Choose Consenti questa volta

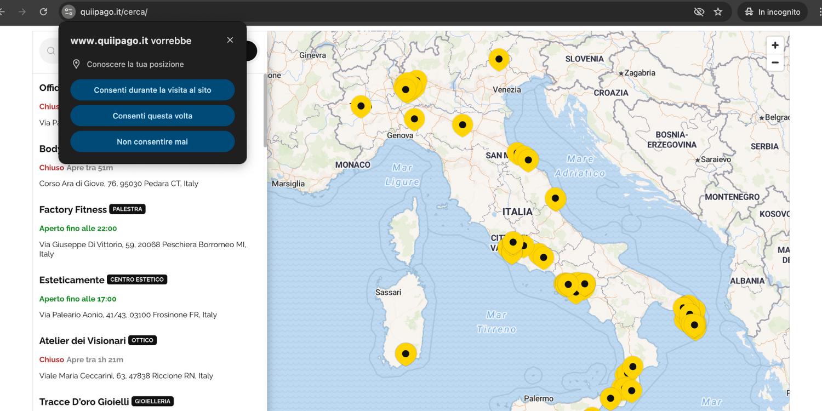tap(152, 116)
